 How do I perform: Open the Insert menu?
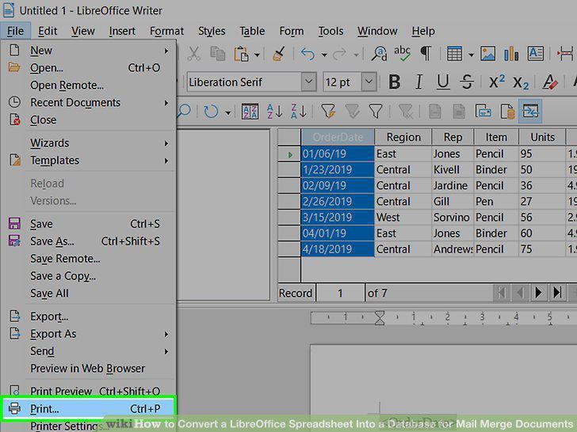pyautogui.click(x=122, y=31)
